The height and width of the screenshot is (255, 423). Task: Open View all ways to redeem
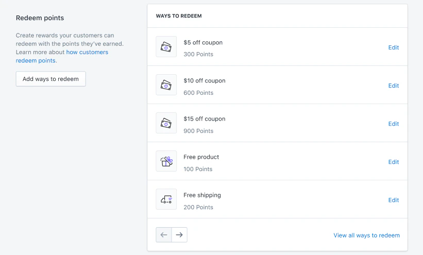(366, 235)
